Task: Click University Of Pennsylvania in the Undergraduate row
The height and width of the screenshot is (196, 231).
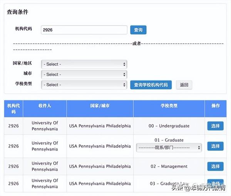Action: [45, 126]
